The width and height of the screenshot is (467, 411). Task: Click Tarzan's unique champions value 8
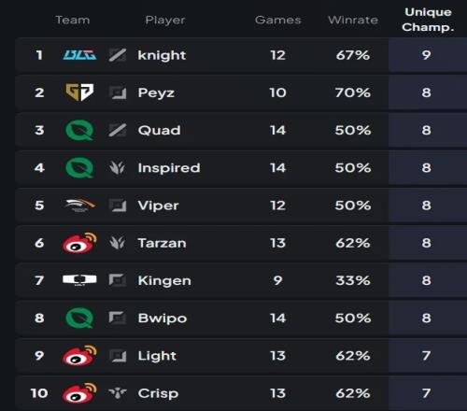pos(427,243)
